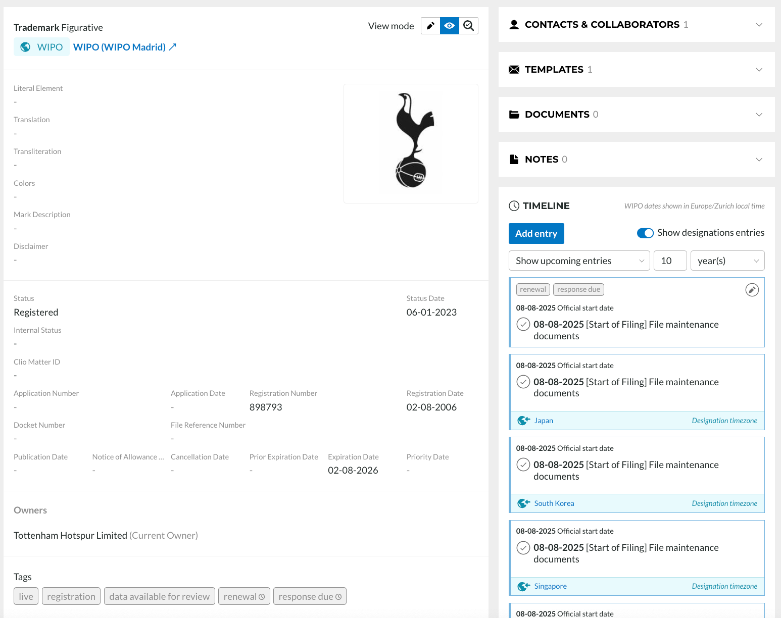Click the Add entry button
Viewport: 781px width, 618px height.
pos(536,234)
